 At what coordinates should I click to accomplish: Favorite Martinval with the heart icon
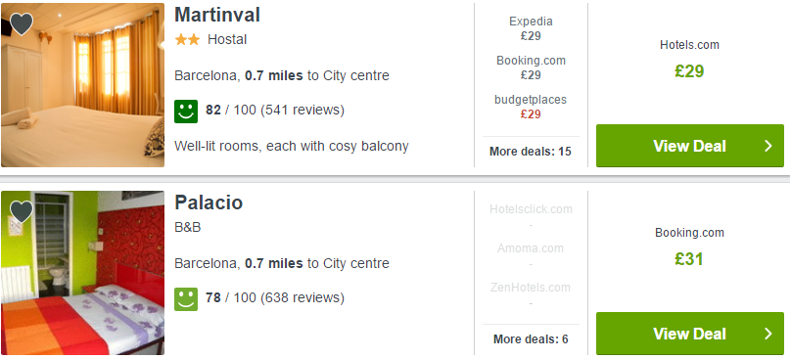click(22, 24)
